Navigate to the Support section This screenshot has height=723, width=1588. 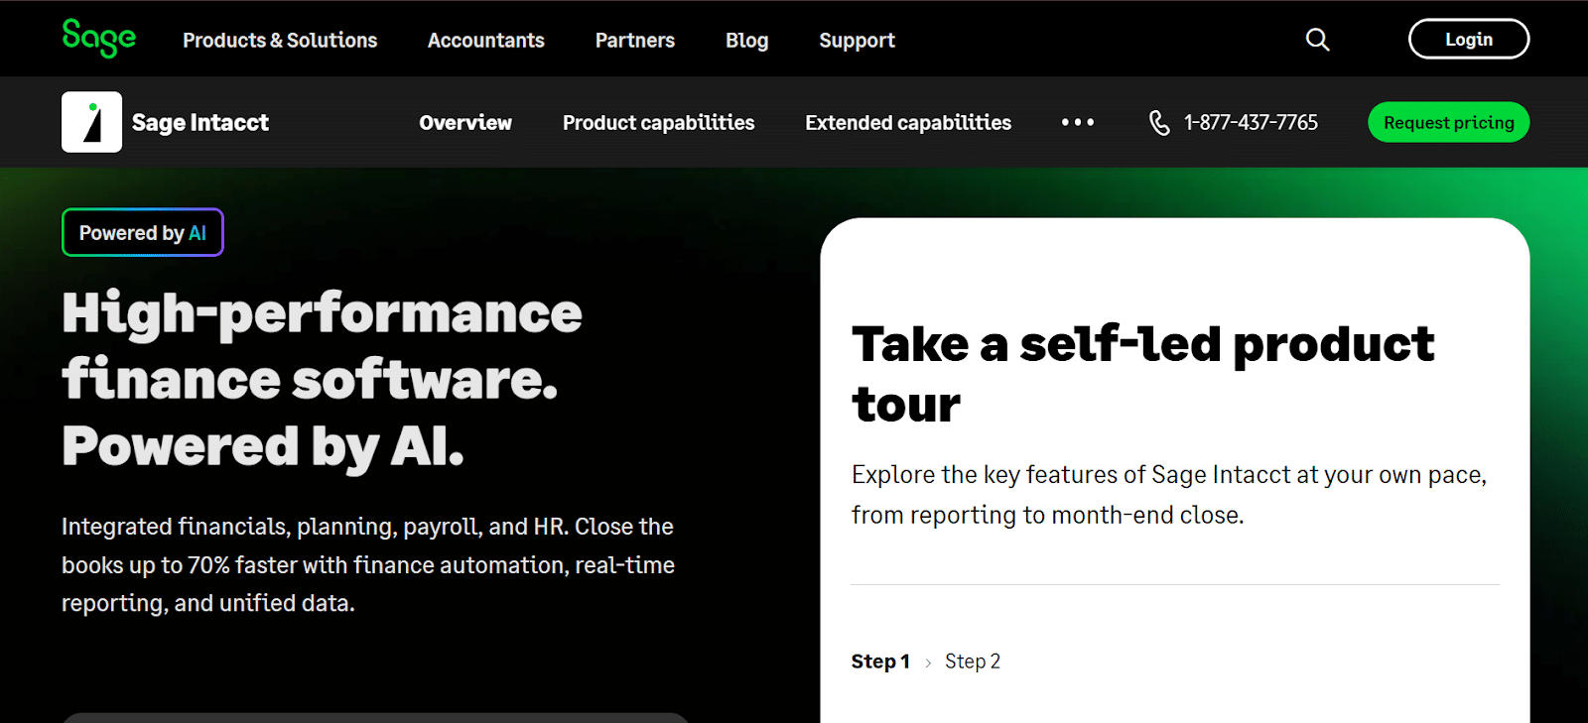coord(857,41)
